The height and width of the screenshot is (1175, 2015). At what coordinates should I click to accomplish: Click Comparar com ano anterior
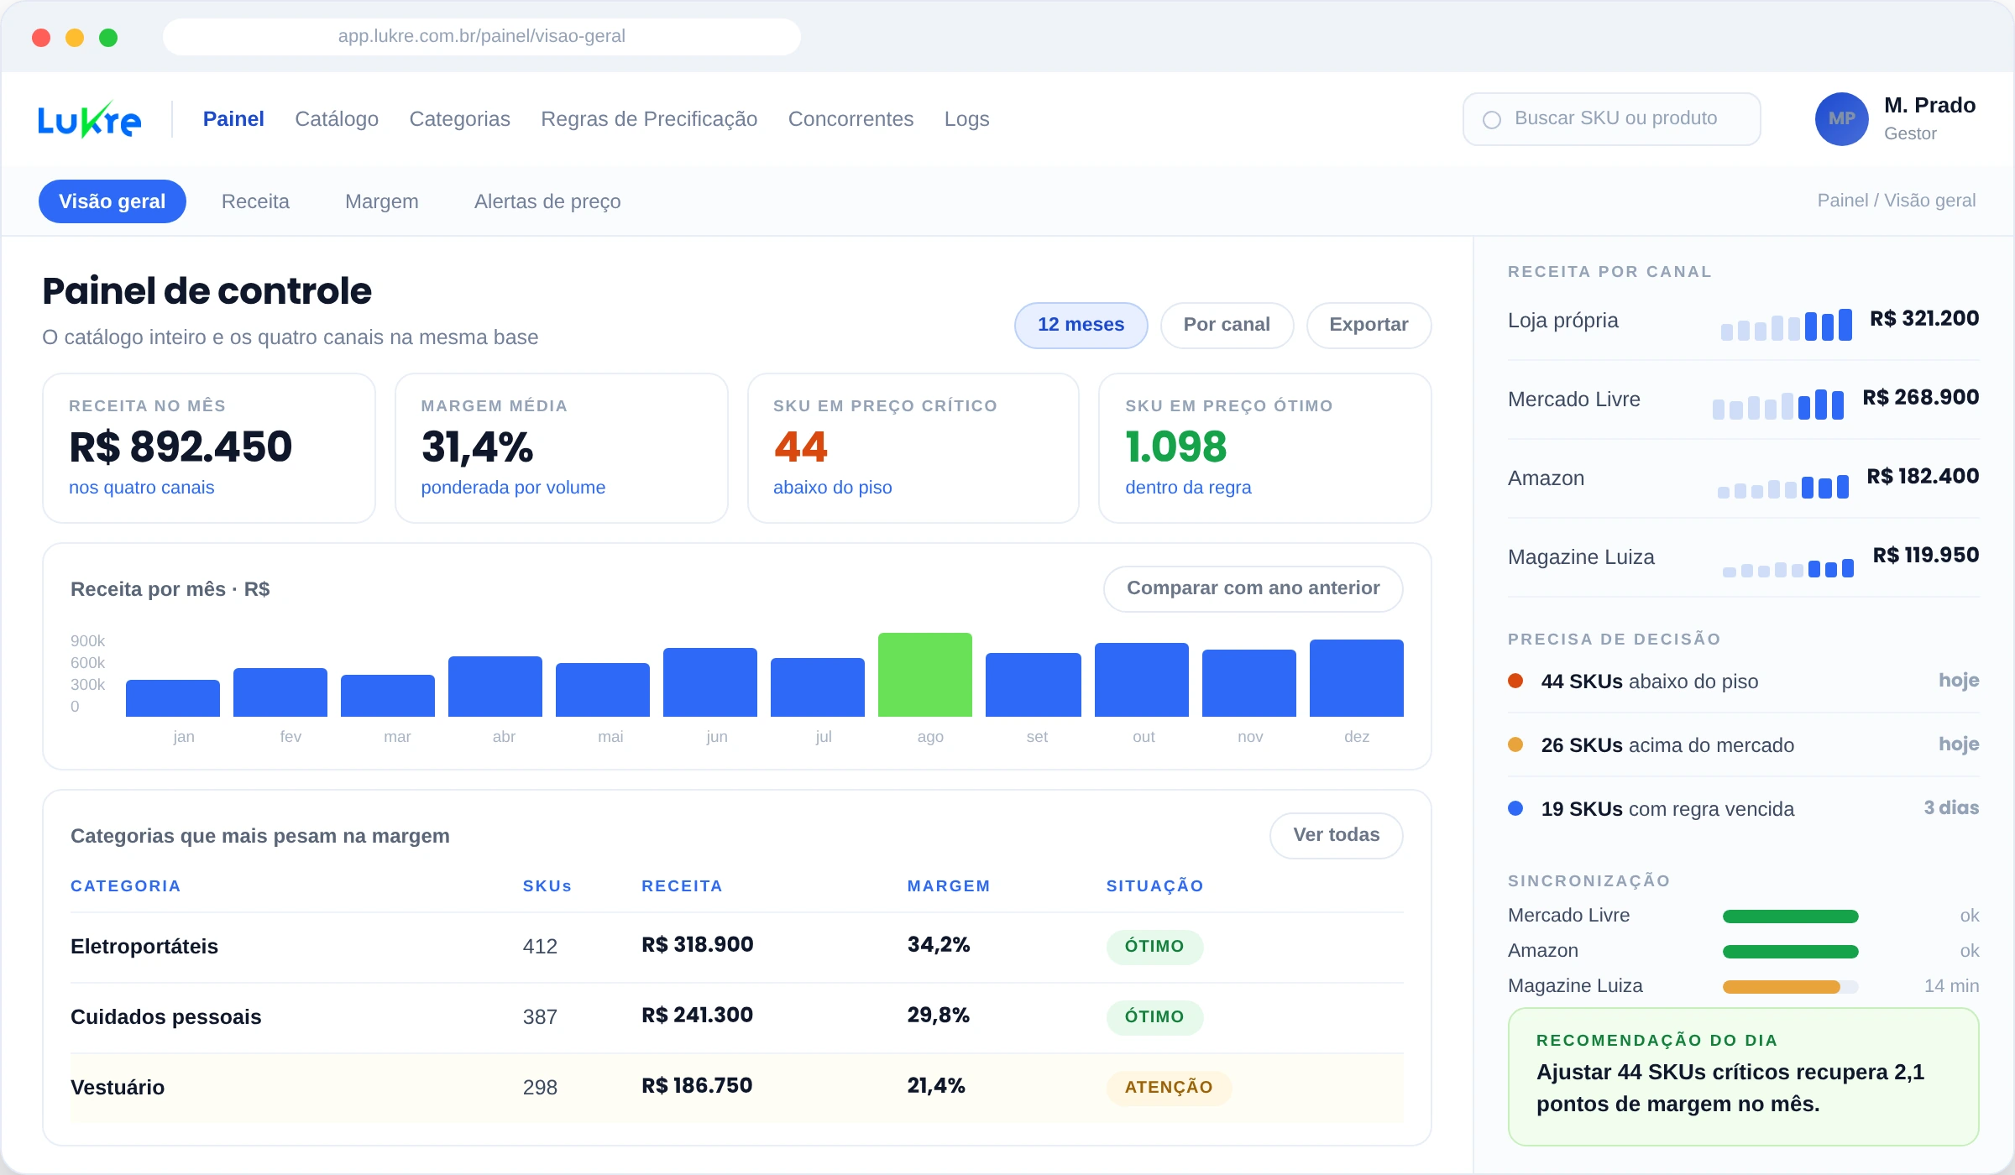pyautogui.click(x=1253, y=588)
